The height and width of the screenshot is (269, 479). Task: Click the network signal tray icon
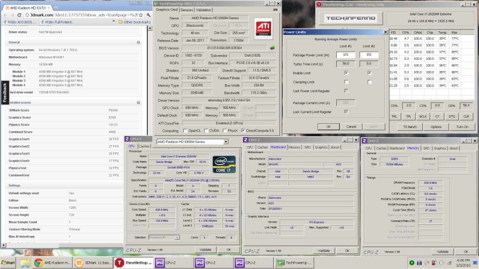click(449, 262)
